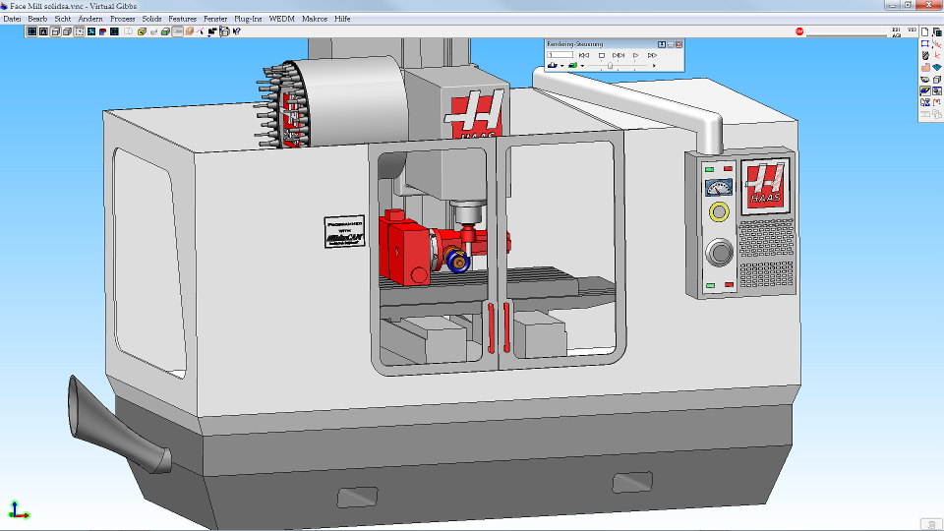Click fast-forward button in Rendering-Steuerung

coord(653,55)
